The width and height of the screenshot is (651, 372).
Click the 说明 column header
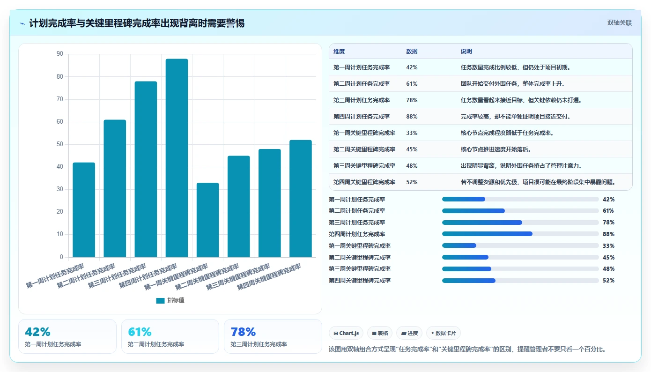tap(466, 52)
